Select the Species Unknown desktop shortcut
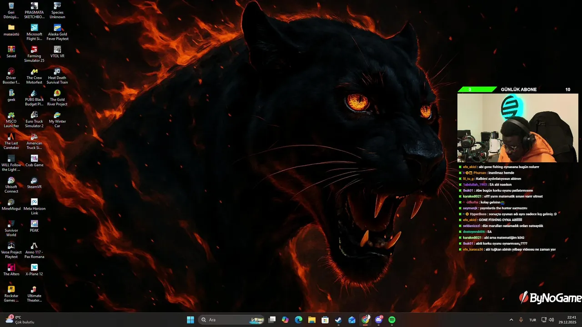The image size is (582, 327). tap(57, 10)
